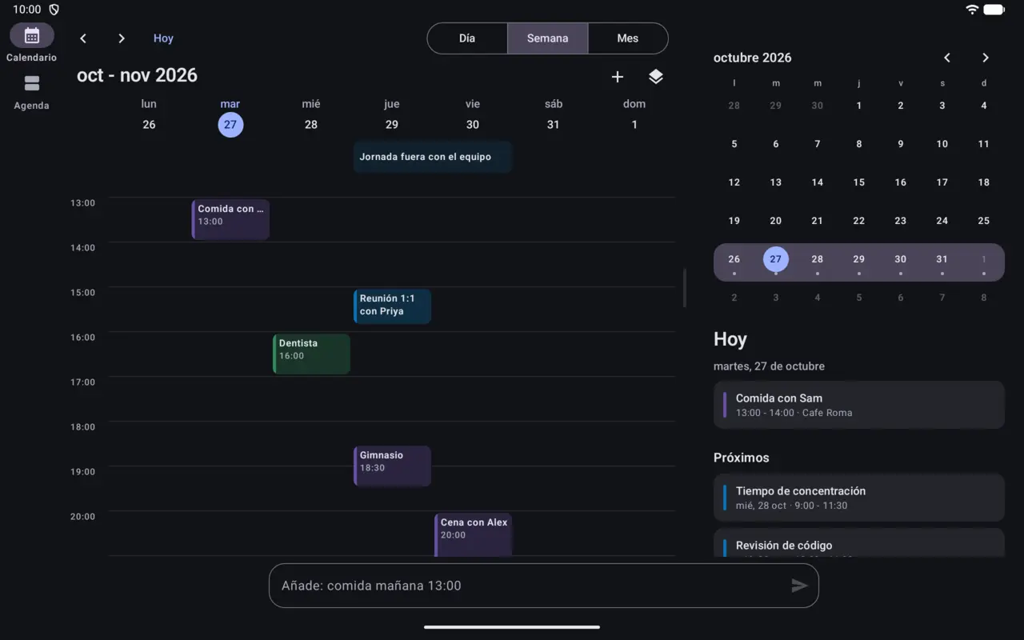Open Reunión 1:1 con Priya event

coord(392,306)
